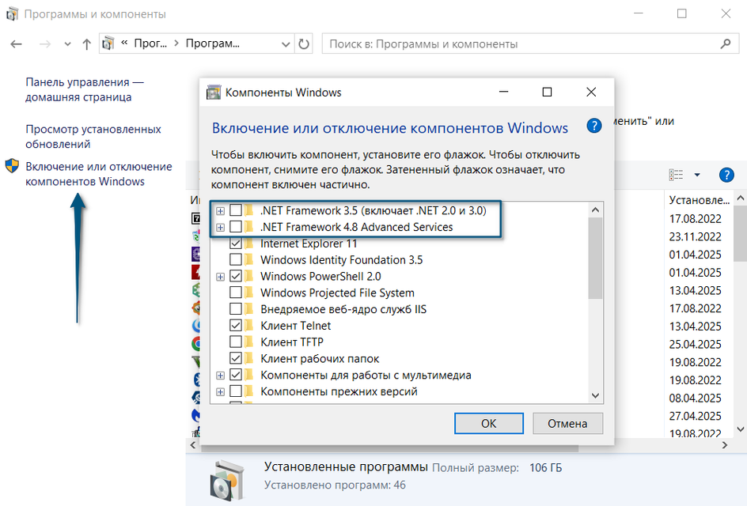Image resolution: width=747 pixels, height=506 pixels.
Task: Click the Установле... column header
Action: [699, 200]
